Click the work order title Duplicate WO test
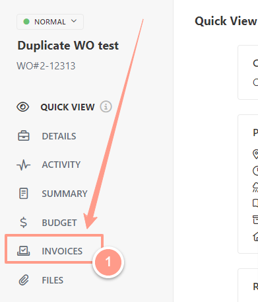The width and height of the screenshot is (258, 302). pos(68,46)
